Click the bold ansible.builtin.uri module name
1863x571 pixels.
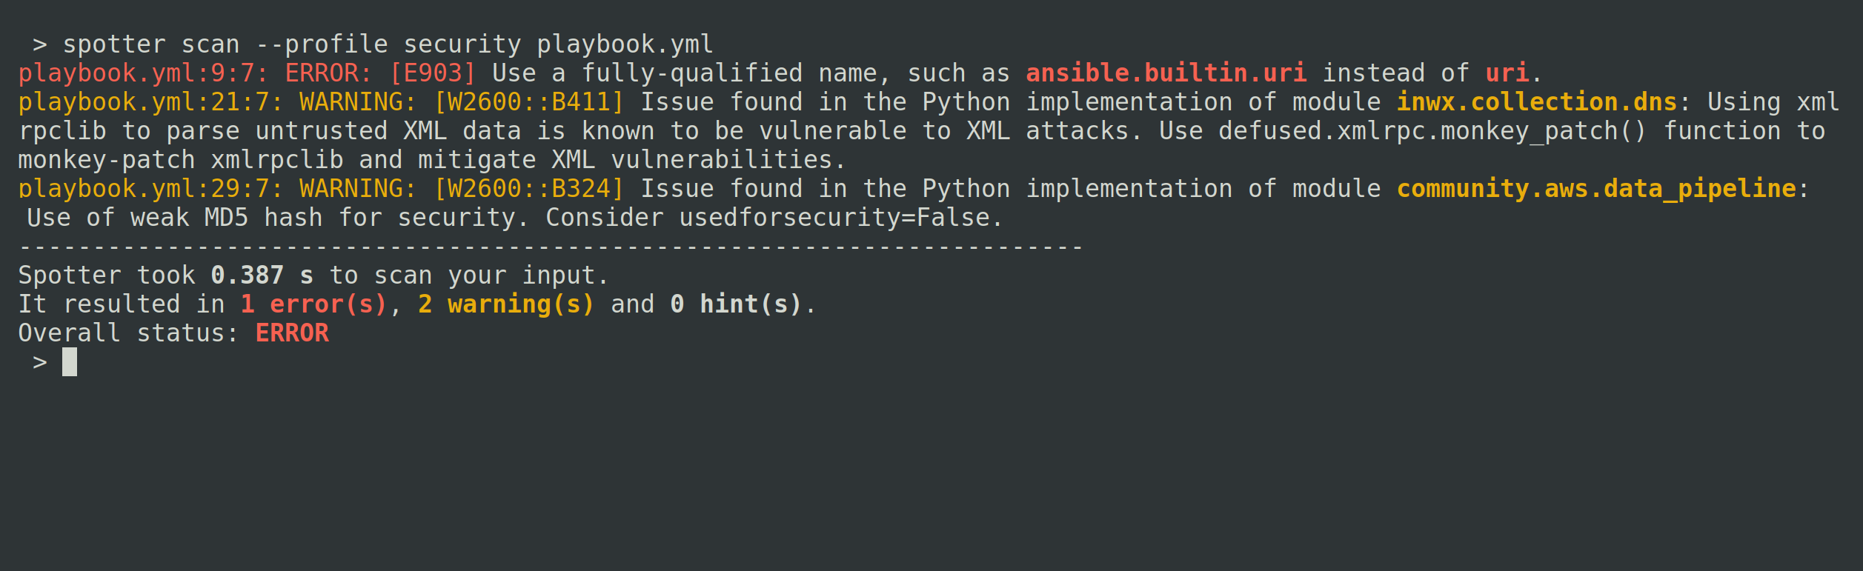1166,73
